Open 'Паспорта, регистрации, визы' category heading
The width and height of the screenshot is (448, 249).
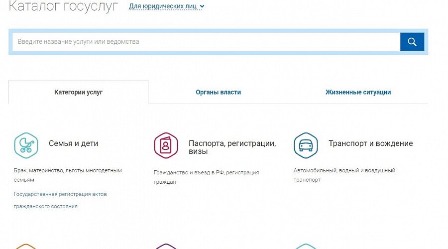point(232,148)
